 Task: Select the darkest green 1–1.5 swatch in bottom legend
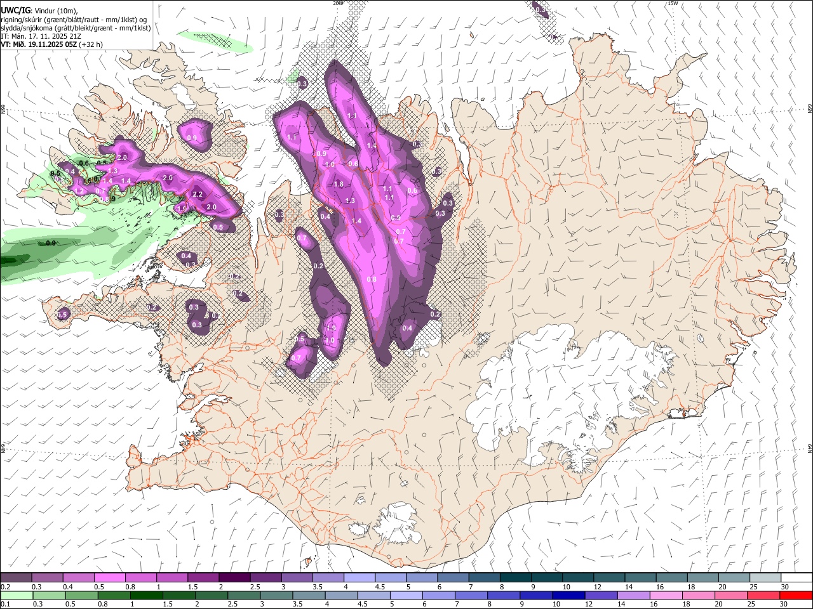[x=146, y=596]
